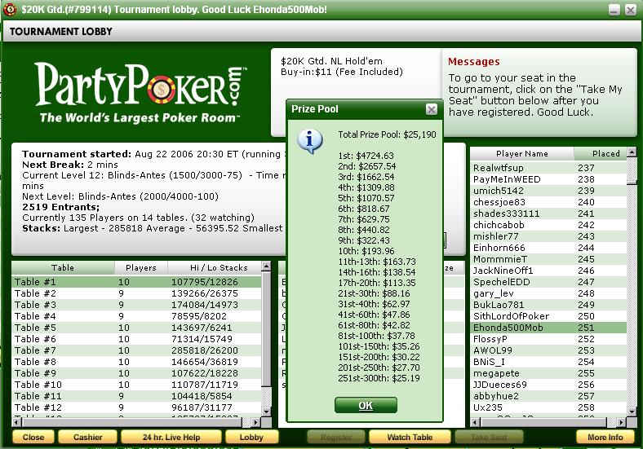
Task: Click the PartyPoker chip icon in title bar
Action: [x=10, y=10]
